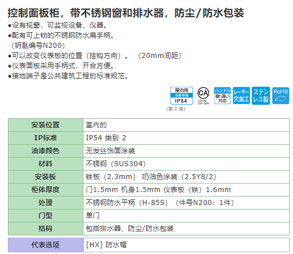This screenshot has width=293, height=254.
Task: Click the (第 2 类) caption under IP54
Action: [176, 109]
